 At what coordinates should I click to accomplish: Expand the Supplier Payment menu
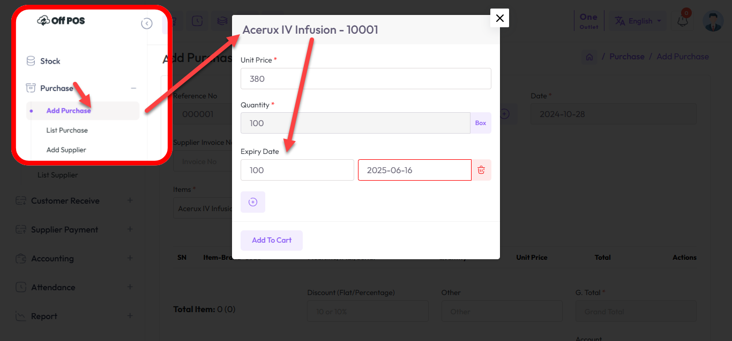tap(130, 229)
